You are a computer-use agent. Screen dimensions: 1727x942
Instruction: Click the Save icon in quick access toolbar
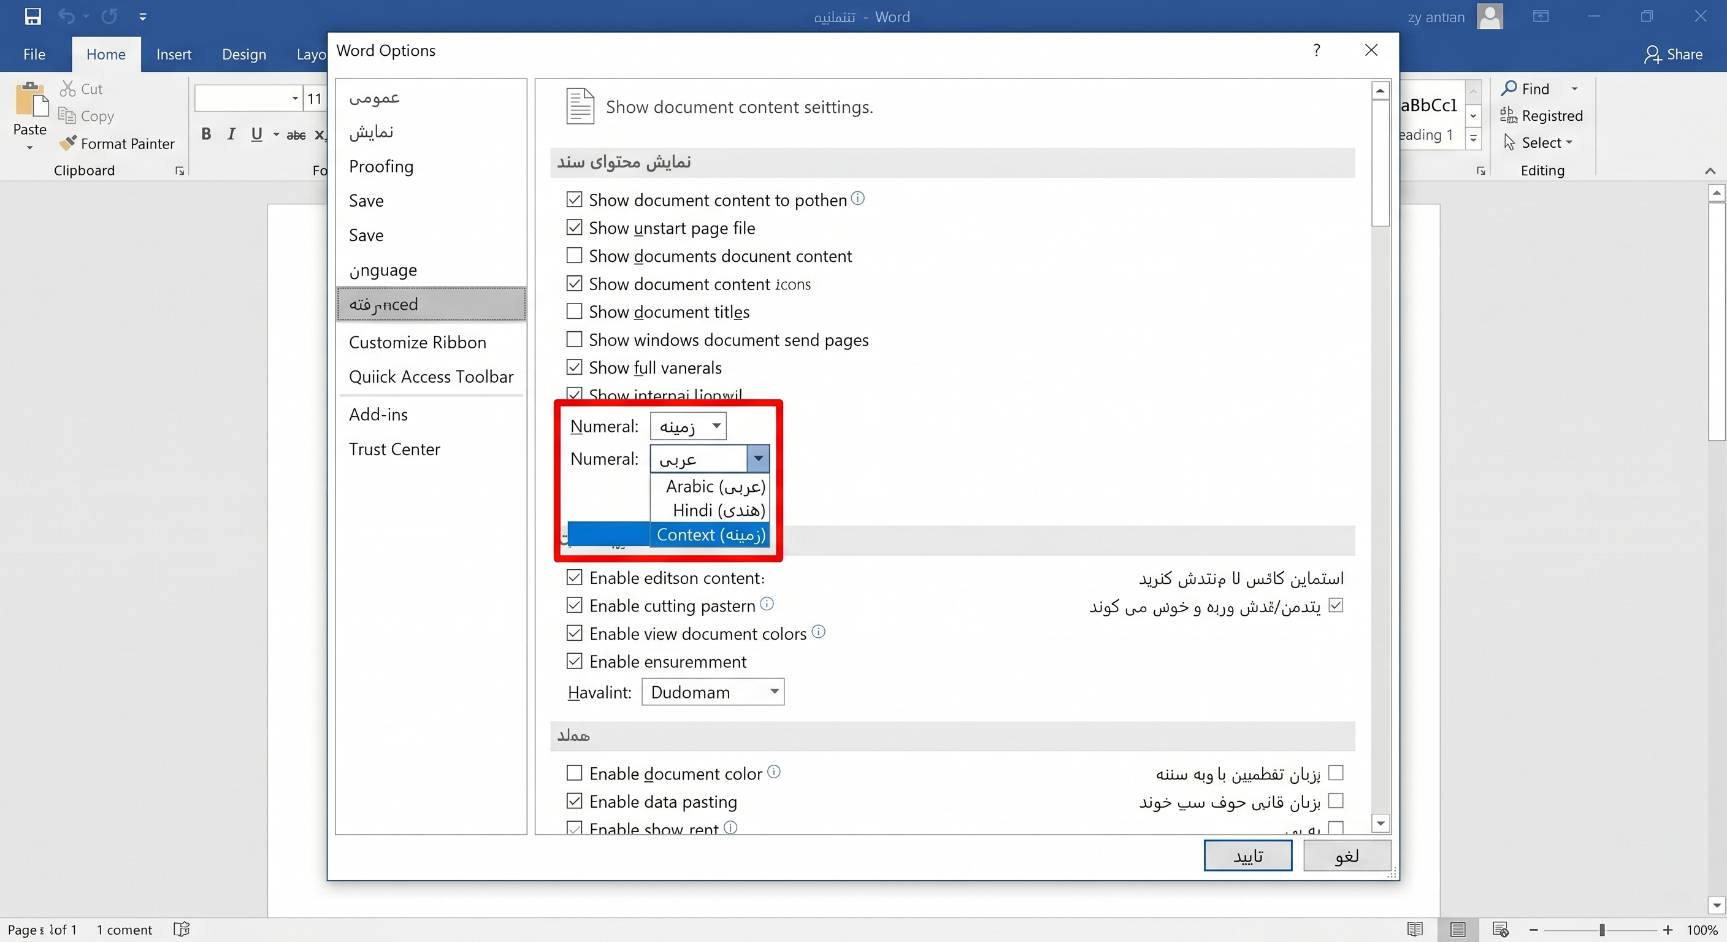point(32,16)
